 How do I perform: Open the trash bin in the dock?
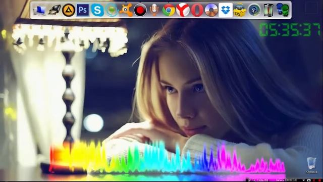(x=268, y=10)
